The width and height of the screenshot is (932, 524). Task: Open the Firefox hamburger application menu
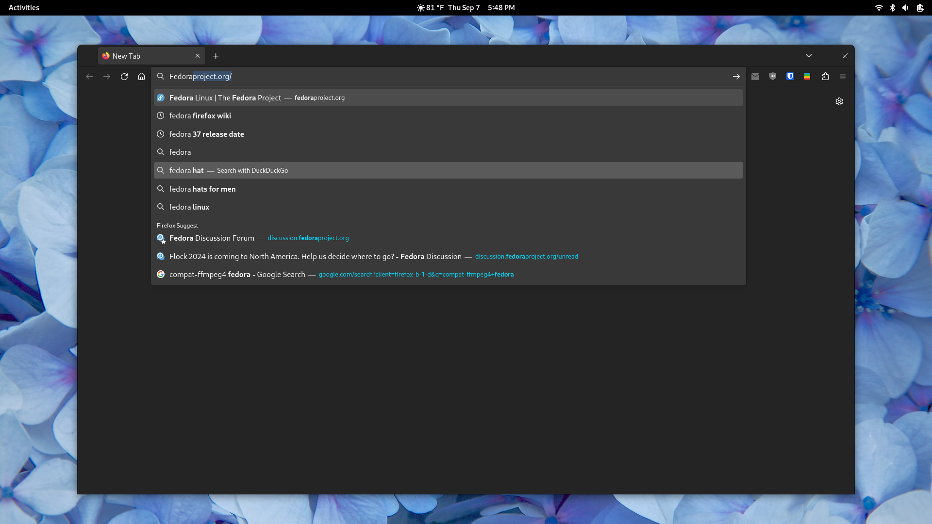click(843, 76)
